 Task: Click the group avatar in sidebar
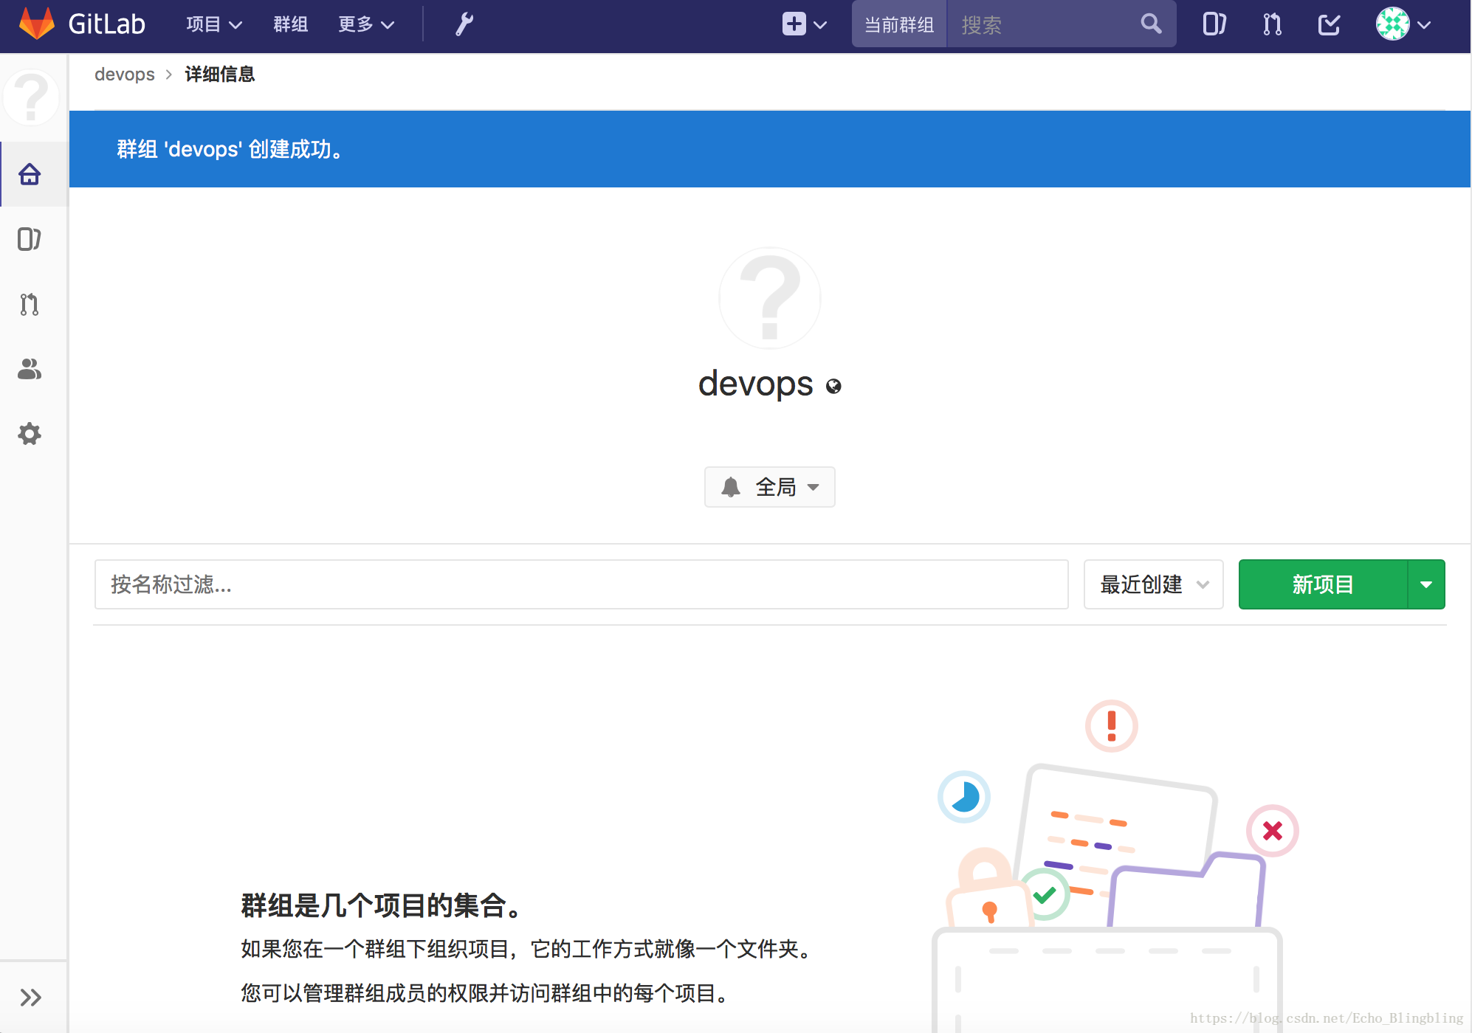[31, 97]
